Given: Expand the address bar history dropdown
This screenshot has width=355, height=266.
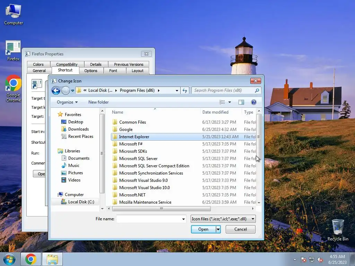Looking at the screenshot, I should [x=177, y=90].
